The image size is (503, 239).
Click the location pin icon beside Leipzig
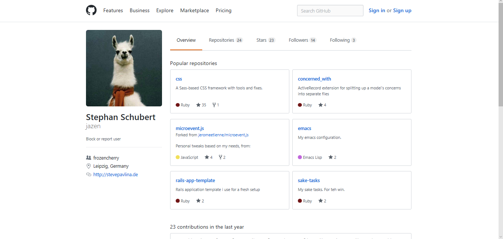tap(89, 166)
